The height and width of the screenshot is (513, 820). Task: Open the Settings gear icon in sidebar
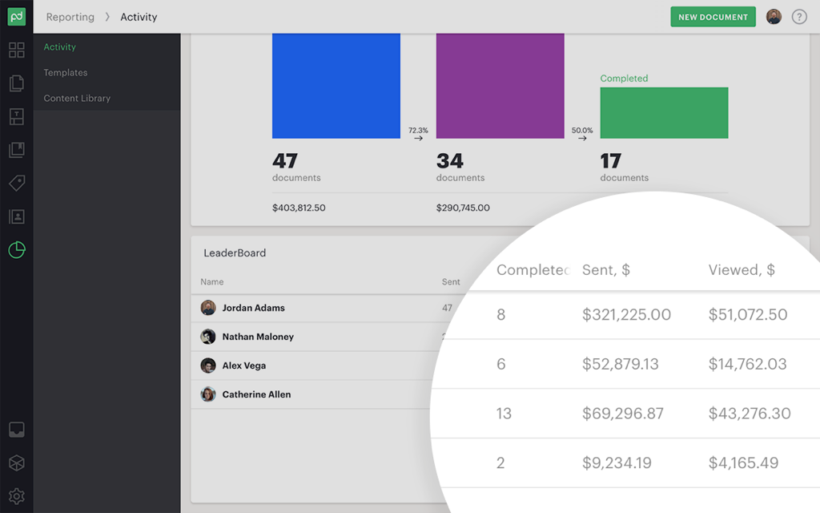click(17, 495)
